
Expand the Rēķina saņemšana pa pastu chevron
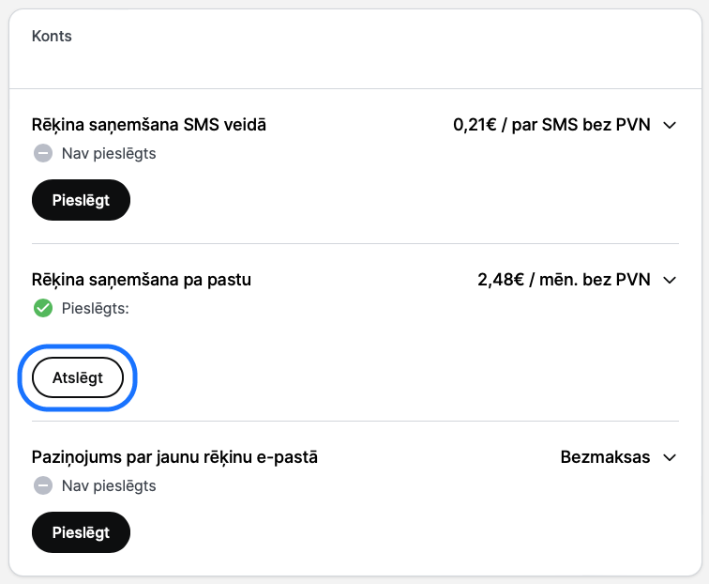pyautogui.click(x=670, y=280)
